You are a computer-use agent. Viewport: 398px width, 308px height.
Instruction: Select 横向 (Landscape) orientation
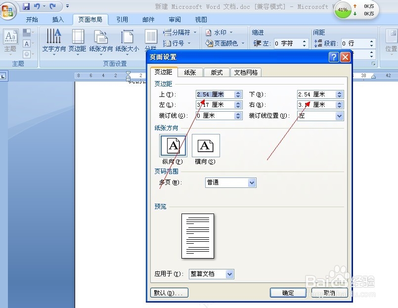pos(205,145)
